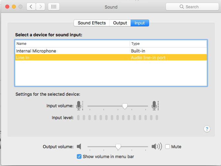The height and width of the screenshot is (166, 221).
Task: Select the Input tab
Action: point(140,23)
